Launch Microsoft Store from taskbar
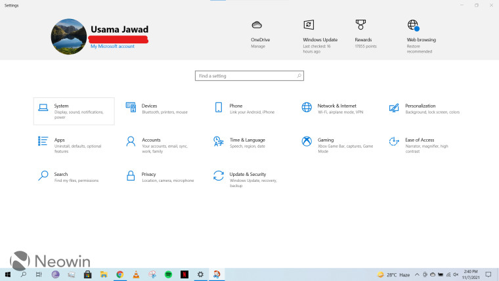Screen dimensions: 499x281 (x=87, y=274)
